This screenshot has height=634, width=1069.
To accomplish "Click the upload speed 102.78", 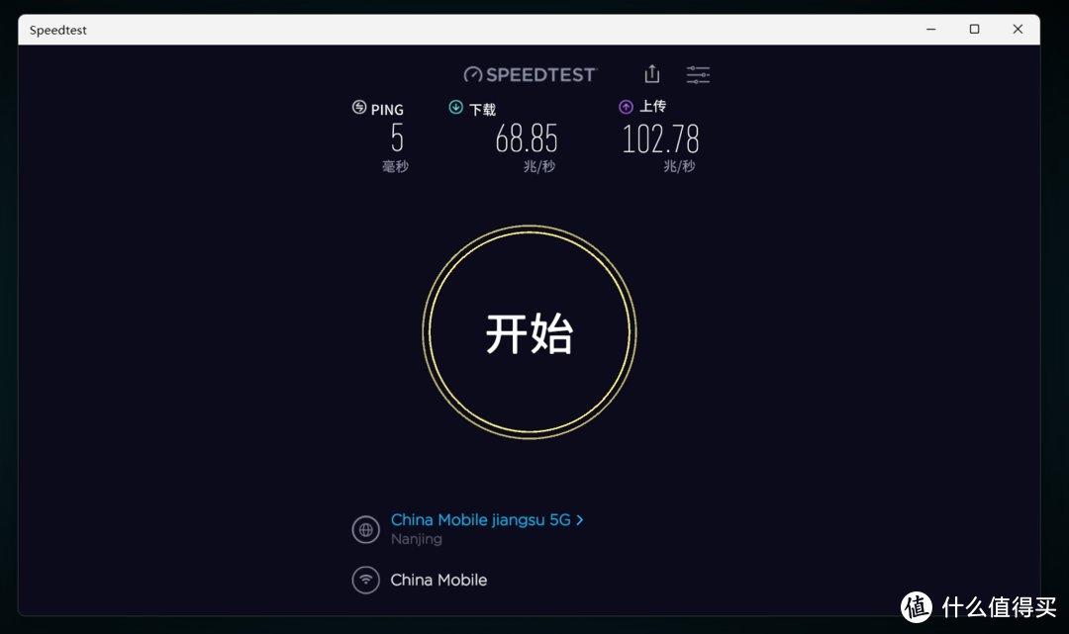I will pos(660,139).
